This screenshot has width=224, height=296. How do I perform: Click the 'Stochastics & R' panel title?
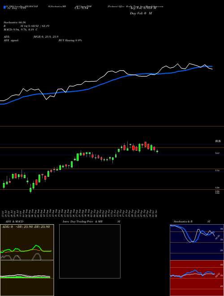coord(183,222)
